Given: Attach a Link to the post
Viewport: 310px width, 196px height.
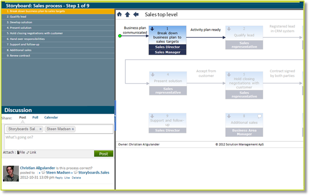Looking at the screenshot, I should pyautogui.click(x=31, y=152).
